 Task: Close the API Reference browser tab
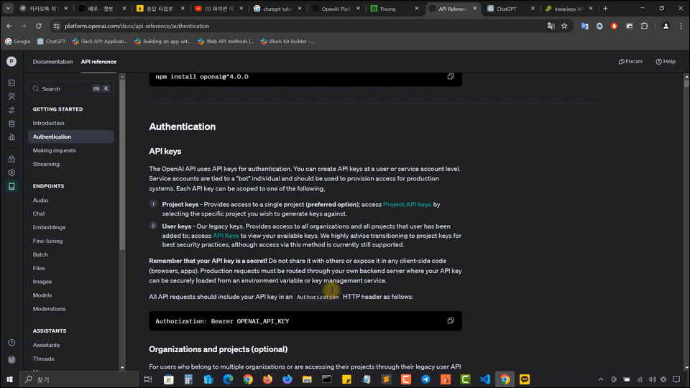(x=475, y=9)
